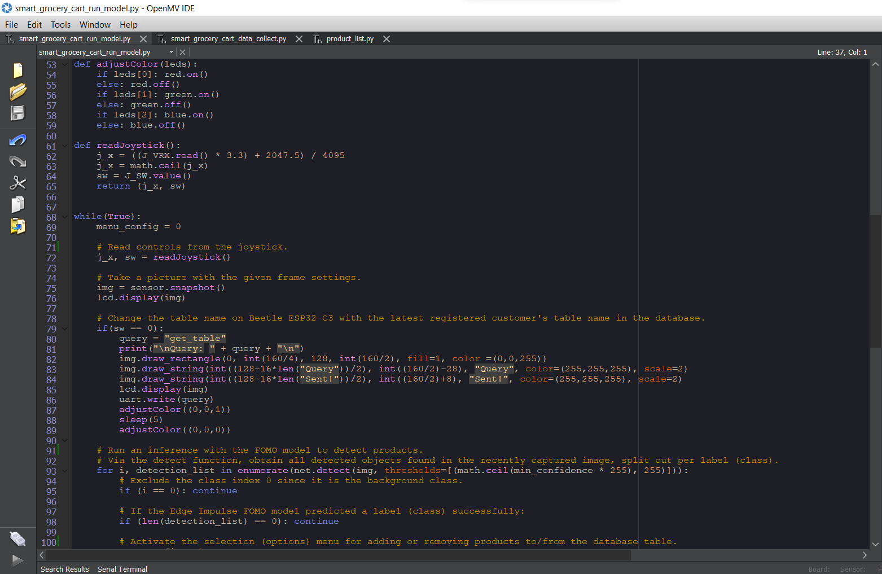882x574 pixels.
Task: Open the Serial Terminal panel
Action: coord(122,569)
